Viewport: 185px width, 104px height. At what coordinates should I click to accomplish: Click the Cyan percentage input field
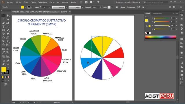tap(173, 18)
